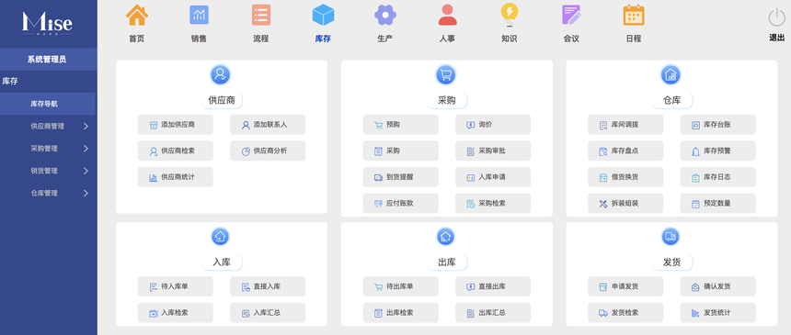
Task: Open 待出库单
Action: click(400, 286)
